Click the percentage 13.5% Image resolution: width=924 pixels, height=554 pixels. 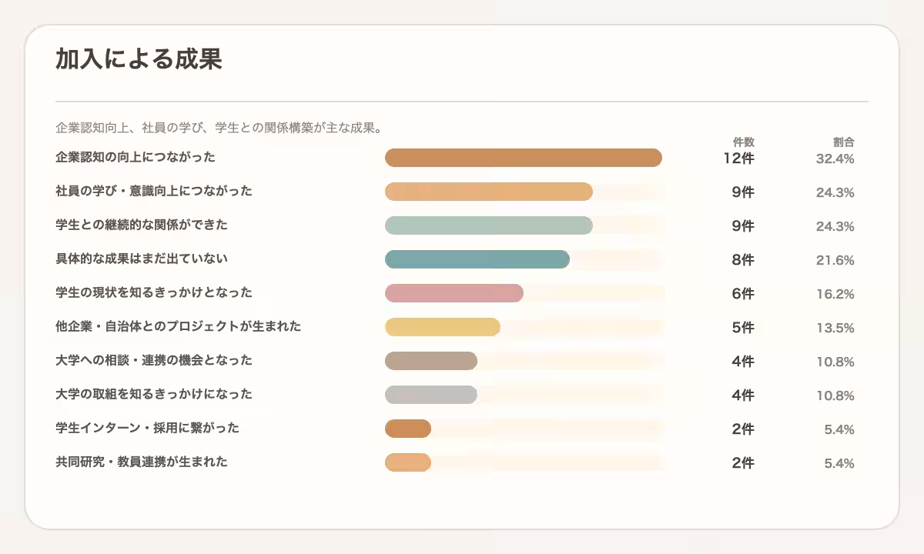click(835, 329)
